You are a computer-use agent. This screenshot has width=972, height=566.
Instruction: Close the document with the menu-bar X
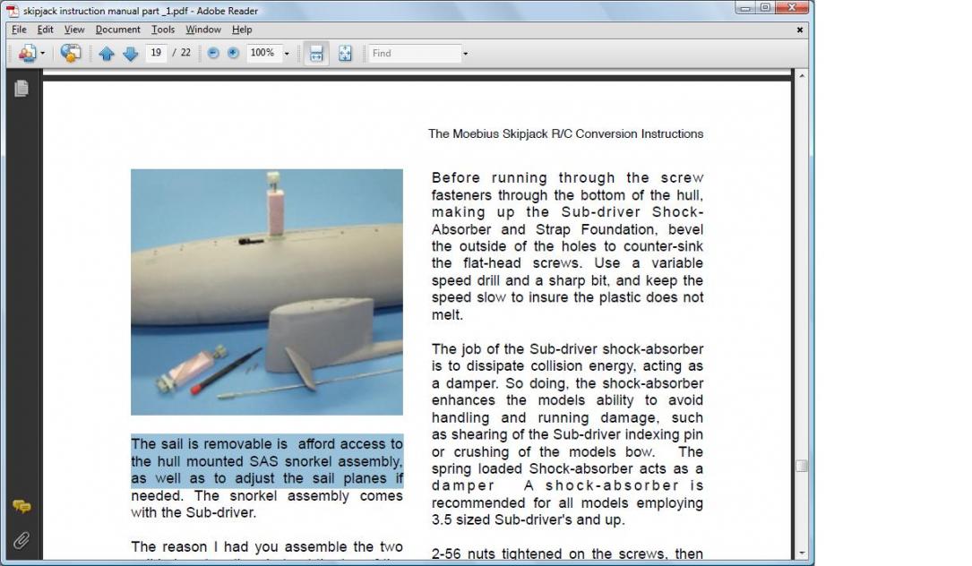(x=800, y=30)
